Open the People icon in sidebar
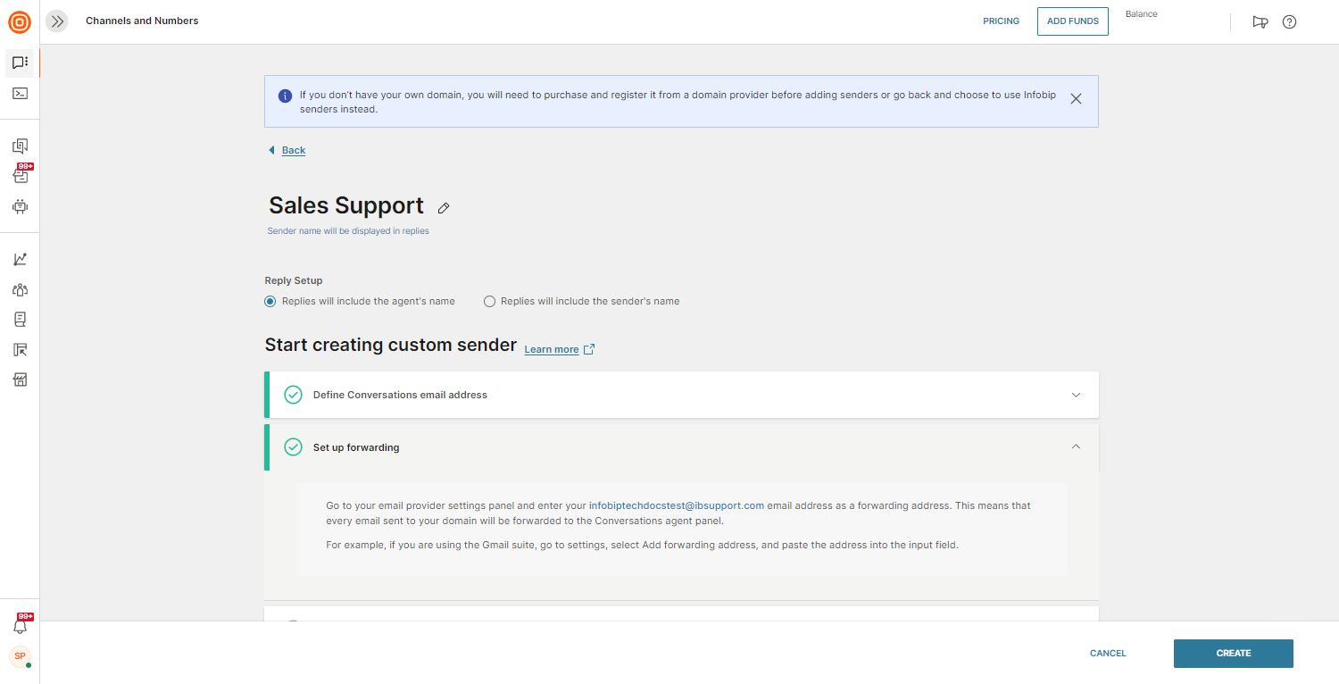 click(20, 289)
